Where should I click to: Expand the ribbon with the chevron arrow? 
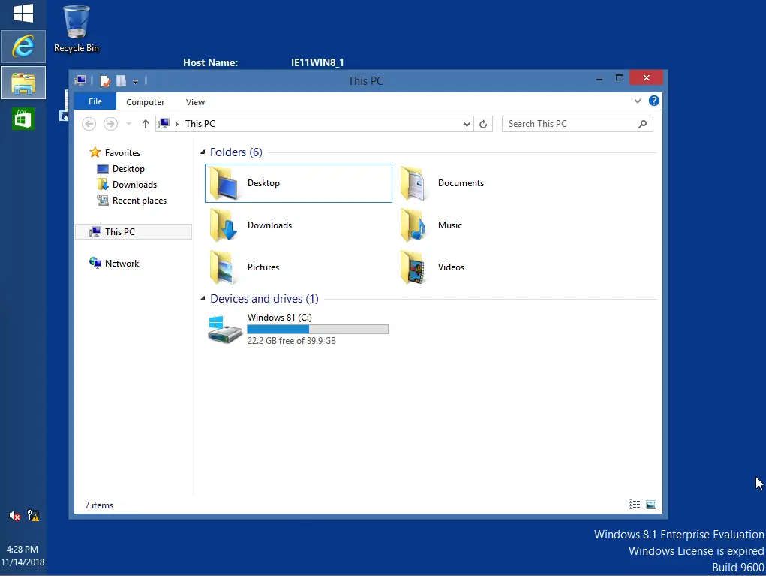click(637, 101)
